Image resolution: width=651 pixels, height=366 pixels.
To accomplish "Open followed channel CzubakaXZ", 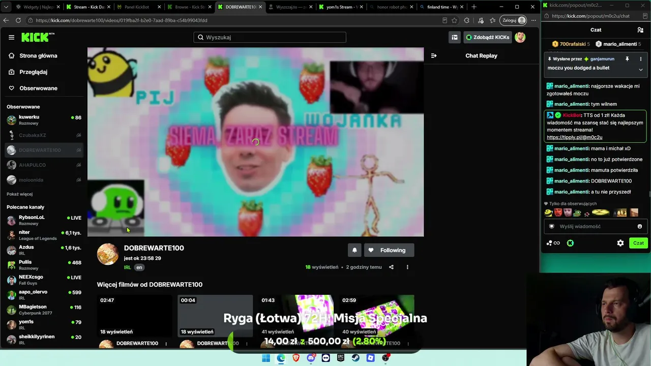I will [x=44, y=135].
